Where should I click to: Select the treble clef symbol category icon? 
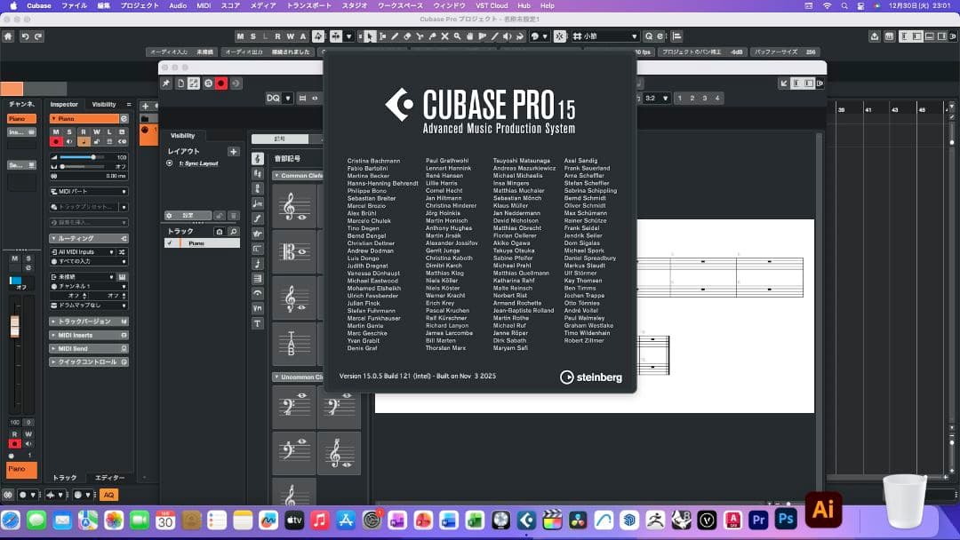[x=258, y=159]
